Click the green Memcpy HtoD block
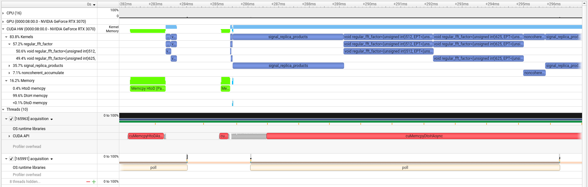Image resolution: width=588 pixels, height=187 pixels. pos(147,88)
